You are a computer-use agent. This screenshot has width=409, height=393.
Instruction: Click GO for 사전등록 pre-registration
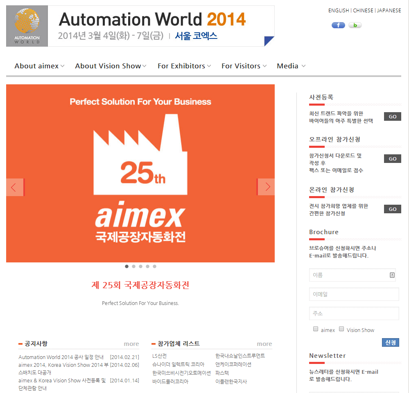click(392, 117)
